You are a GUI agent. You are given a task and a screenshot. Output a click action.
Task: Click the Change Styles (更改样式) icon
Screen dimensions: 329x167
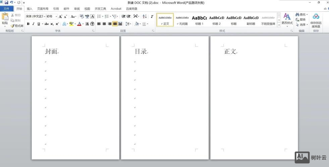287,16
